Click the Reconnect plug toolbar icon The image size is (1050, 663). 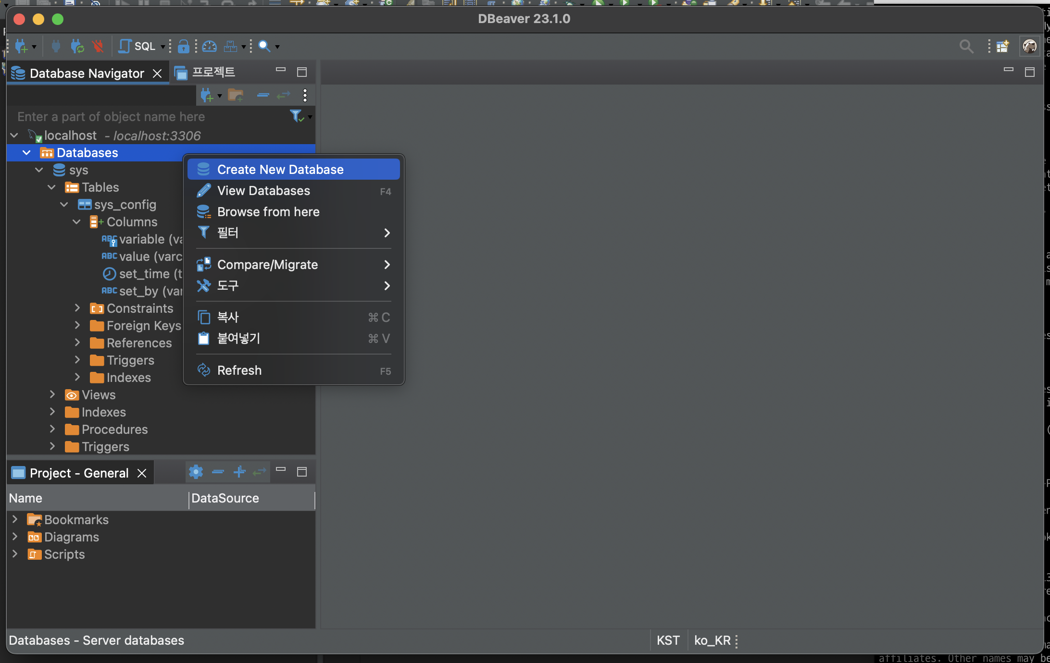tap(77, 46)
